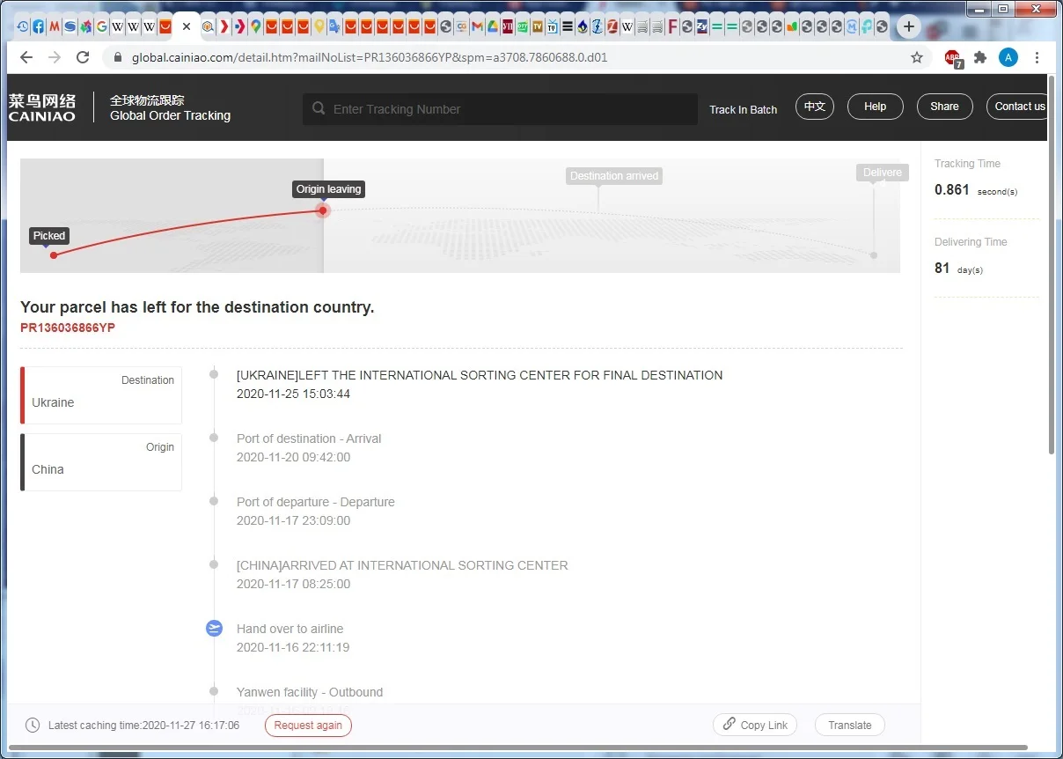Click the Delivered route marker
The image size is (1063, 759).
coord(882,173)
